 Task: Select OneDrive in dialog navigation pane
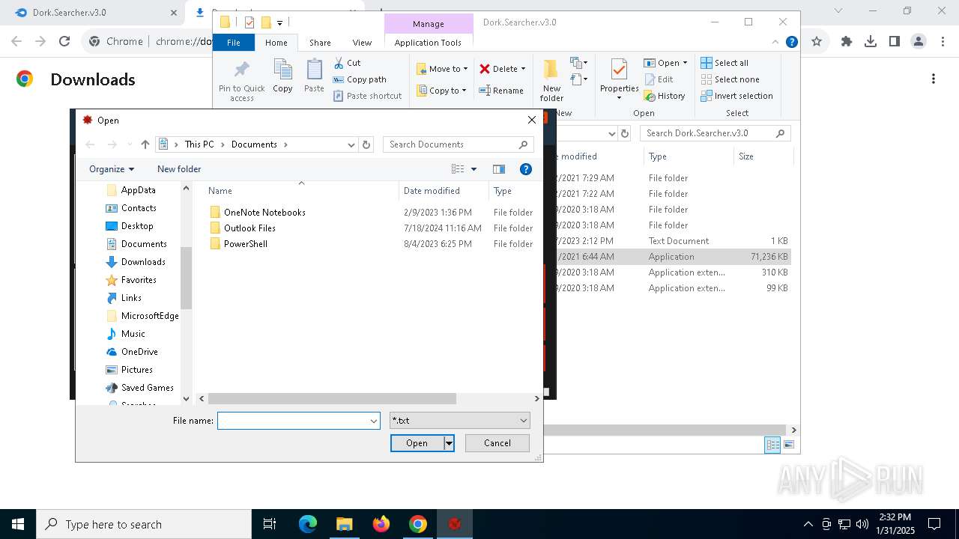tap(139, 352)
